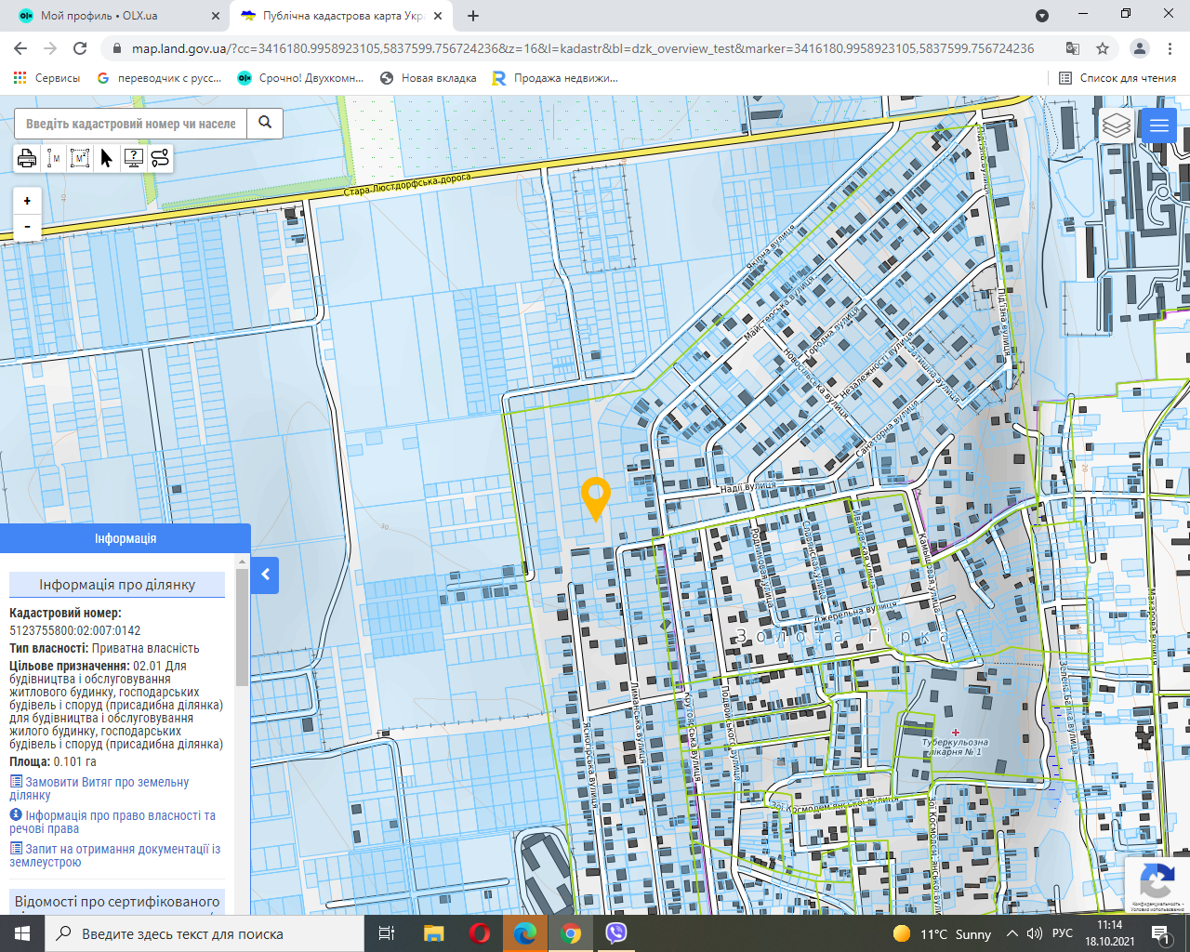
Task: Click the cadastral number search field
Action: coord(131,123)
